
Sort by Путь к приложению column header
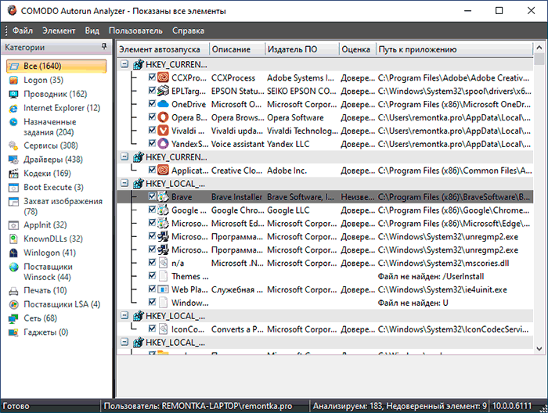[x=454, y=49]
